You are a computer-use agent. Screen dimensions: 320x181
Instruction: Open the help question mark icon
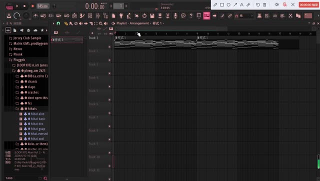(191, 15)
